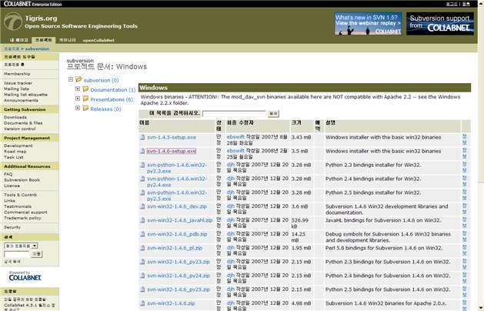Screen dimensions: 484x311
Task: Open the project search scope dropdown
Action: click(21, 246)
